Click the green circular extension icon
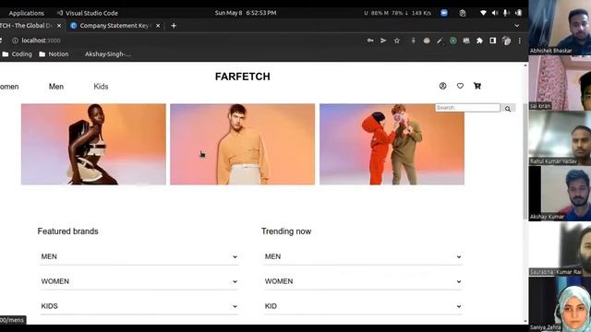The image size is (591, 332). tap(453, 41)
